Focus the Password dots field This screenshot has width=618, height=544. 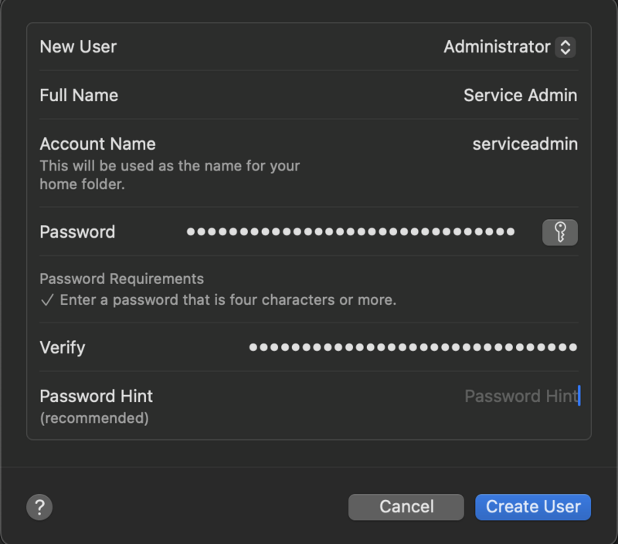coord(351,231)
